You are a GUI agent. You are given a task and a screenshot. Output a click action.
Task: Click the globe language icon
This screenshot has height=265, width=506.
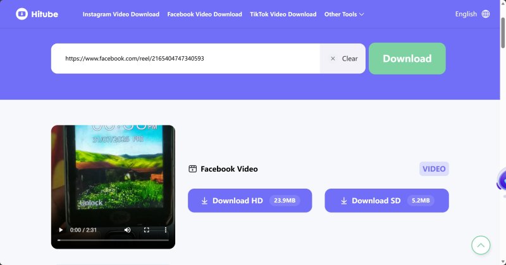pos(486,14)
